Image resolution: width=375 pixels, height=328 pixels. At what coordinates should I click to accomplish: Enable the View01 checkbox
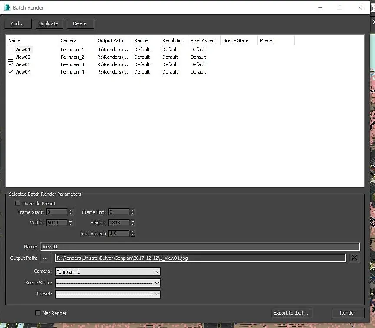tap(10, 50)
